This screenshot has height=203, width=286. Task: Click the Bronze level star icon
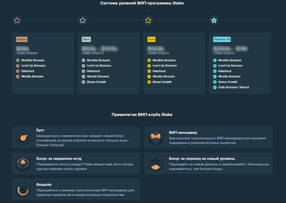click(17, 20)
